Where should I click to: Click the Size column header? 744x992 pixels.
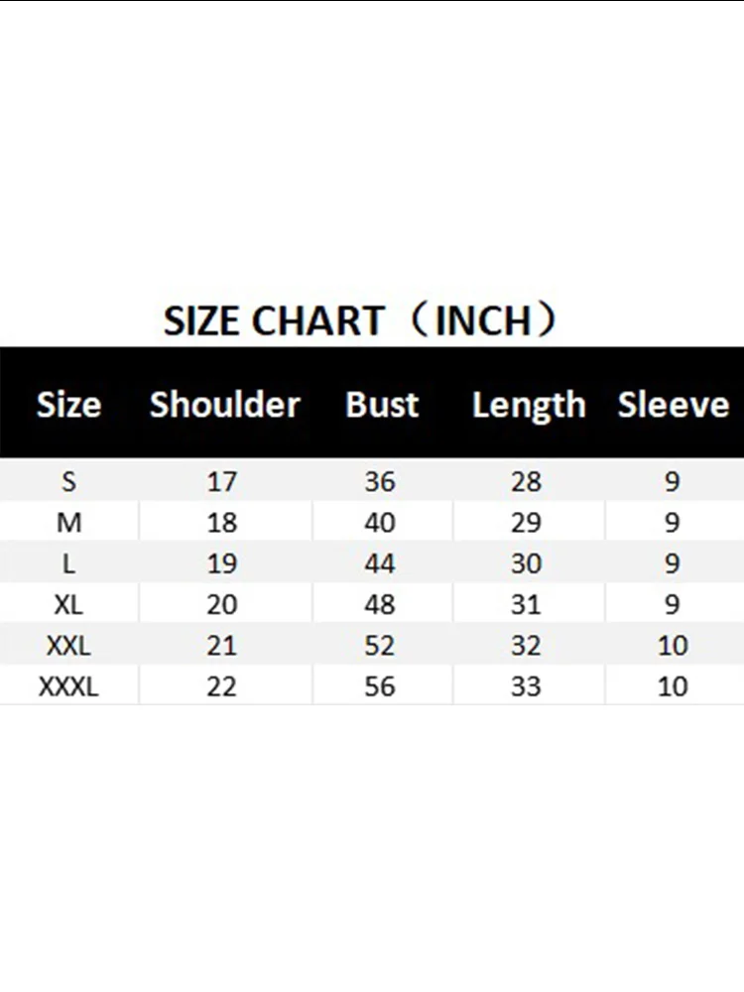click(x=68, y=405)
